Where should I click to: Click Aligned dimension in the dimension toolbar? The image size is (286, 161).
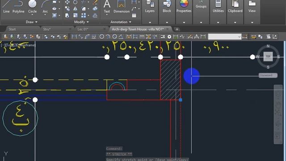[x=80, y=37]
